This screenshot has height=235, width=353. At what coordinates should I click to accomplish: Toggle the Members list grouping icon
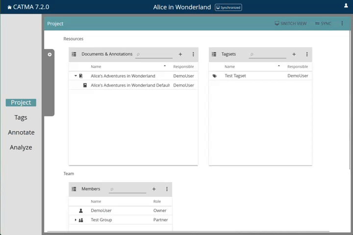tap(74, 189)
